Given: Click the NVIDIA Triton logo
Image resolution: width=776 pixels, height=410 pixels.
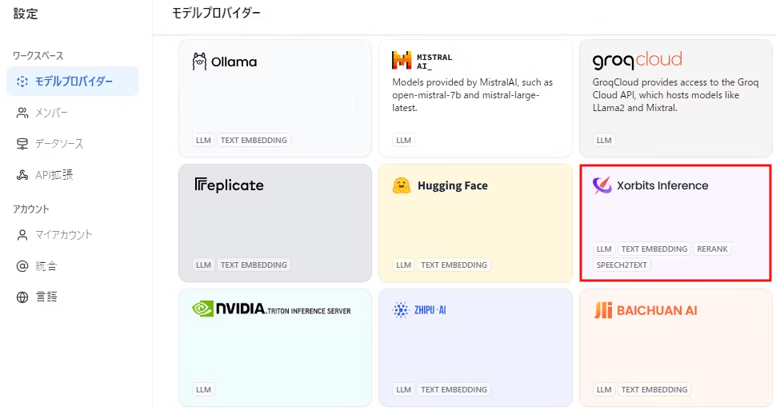Looking at the screenshot, I should pos(271,309).
